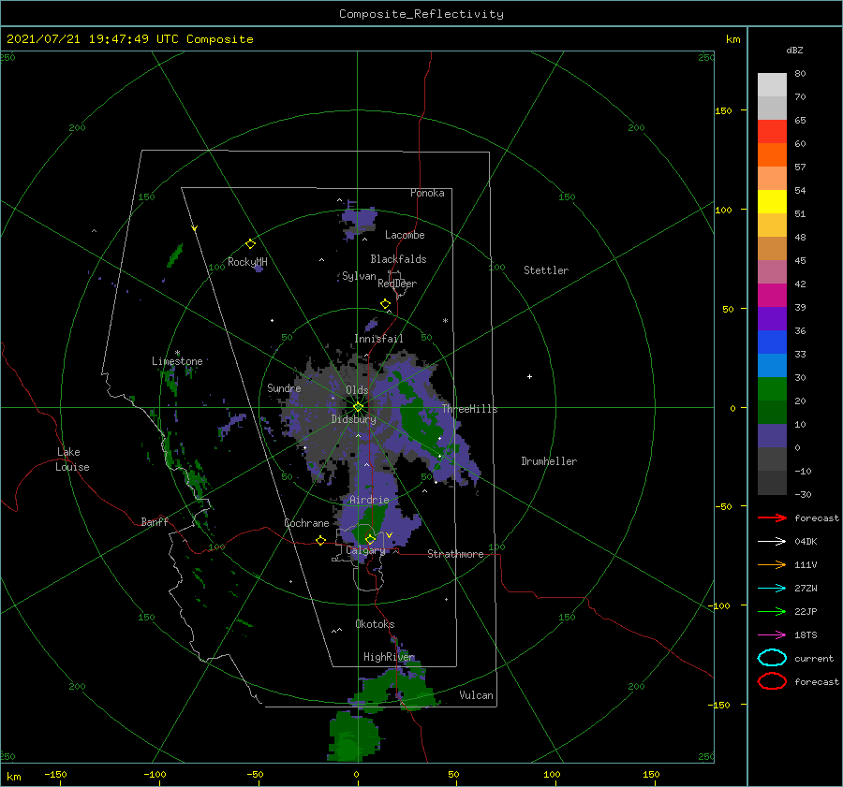Click the yellow diamond marker below RedDeer
The width and height of the screenshot is (843, 787).
(386, 304)
